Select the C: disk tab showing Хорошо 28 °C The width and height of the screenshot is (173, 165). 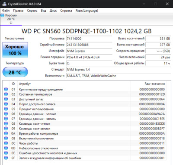click(11, 19)
